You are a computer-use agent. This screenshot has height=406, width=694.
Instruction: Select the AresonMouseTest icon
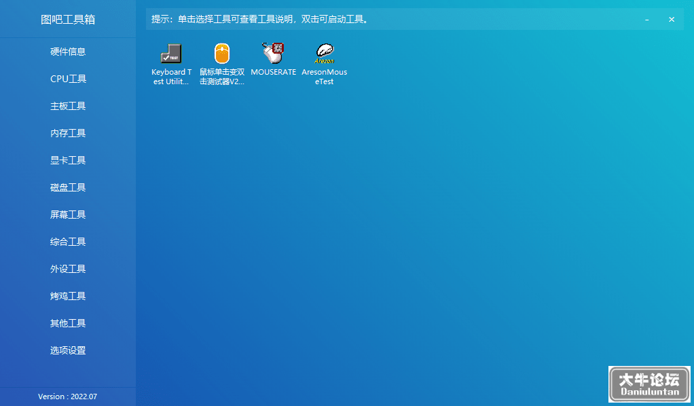[325, 54]
